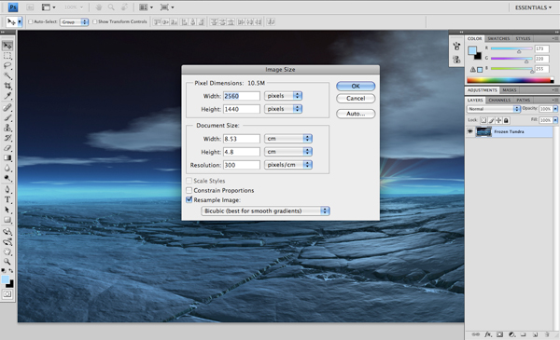Click the pixel Width field showing 2560
560x340 pixels.
[242, 96]
